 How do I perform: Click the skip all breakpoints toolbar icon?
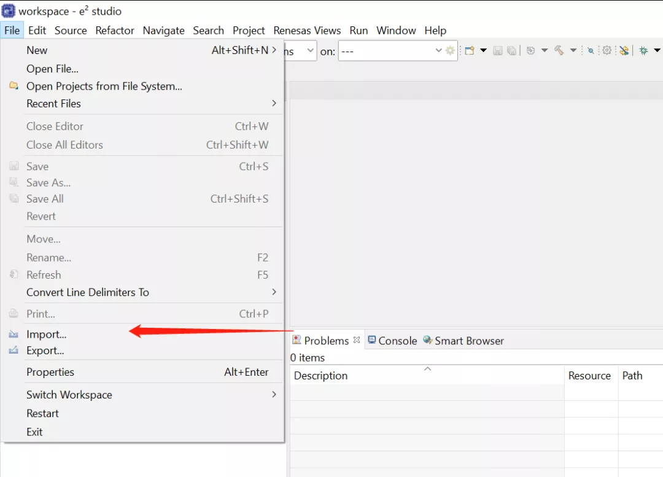click(624, 51)
